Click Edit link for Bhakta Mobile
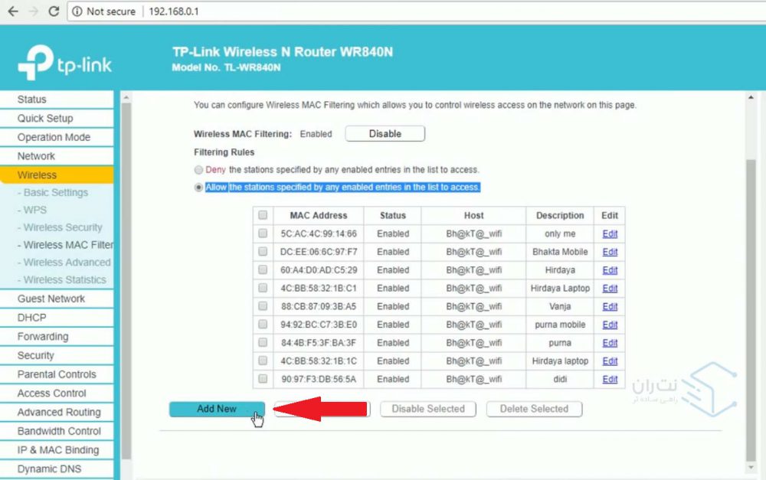The width and height of the screenshot is (766, 480). 610,252
